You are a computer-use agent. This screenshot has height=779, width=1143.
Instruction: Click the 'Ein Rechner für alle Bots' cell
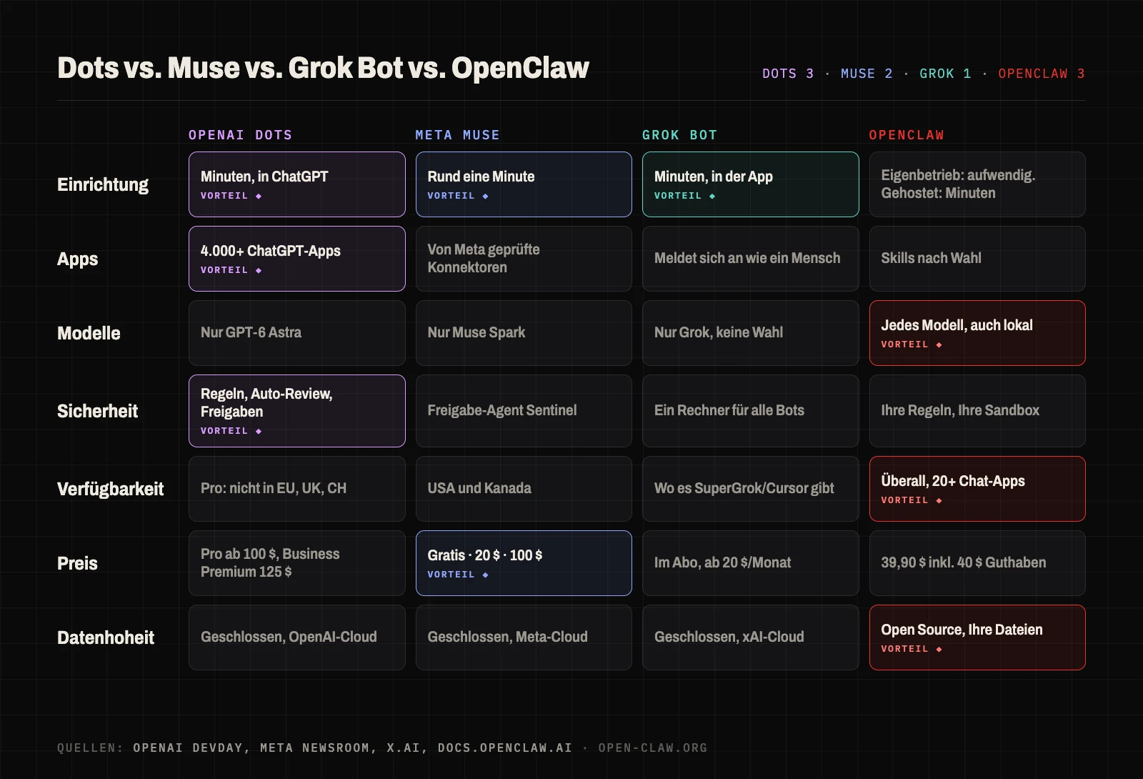[x=751, y=411]
